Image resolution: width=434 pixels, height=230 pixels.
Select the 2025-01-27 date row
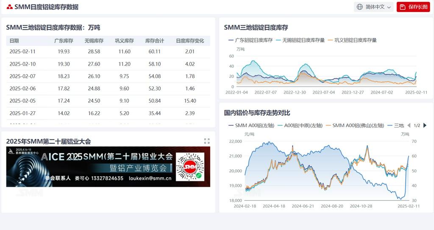(108, 113)
